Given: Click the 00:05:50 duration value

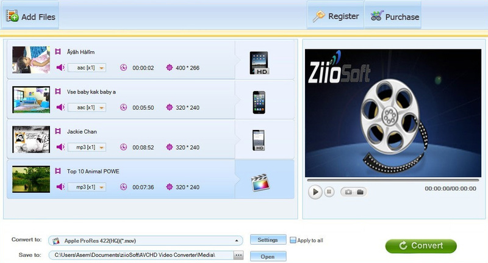Looking at the screenshot, I should click(x=143, y=107).
